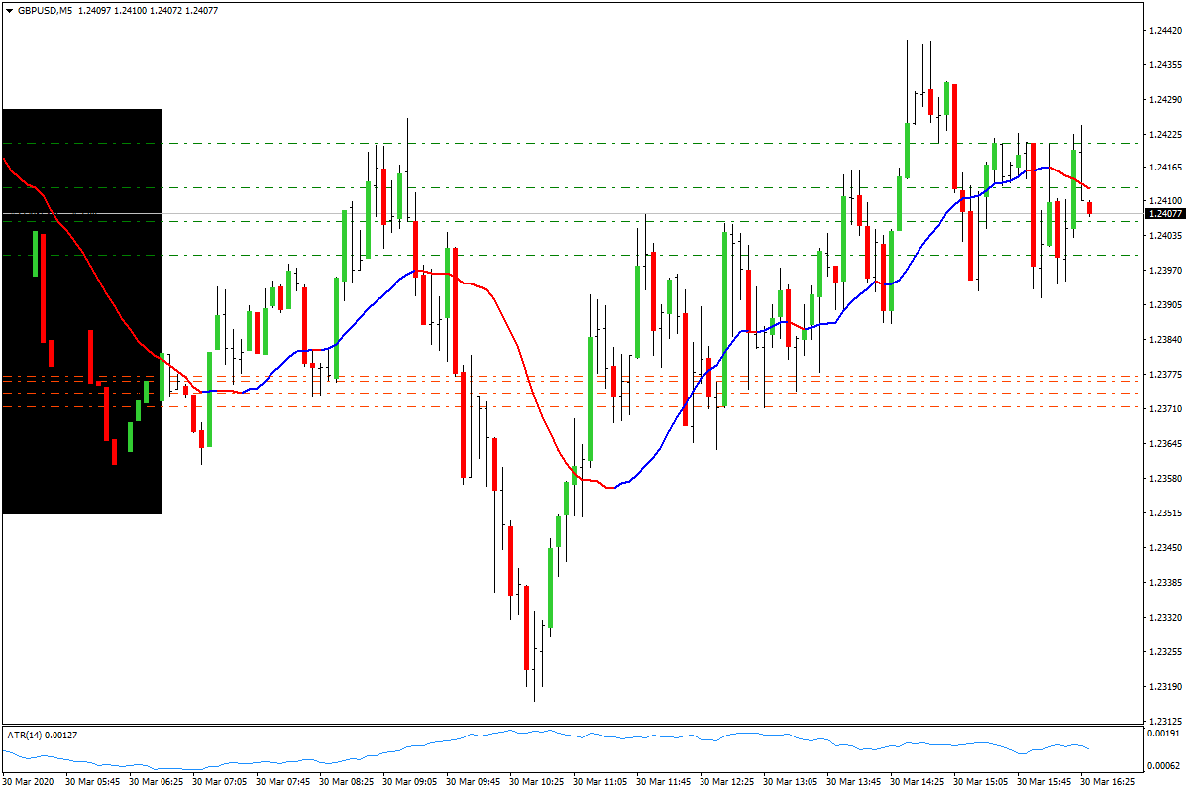Click the triangle arrow beside GBPUSD,M5
The image size is (1189, 793).
[x=9, y=10]
